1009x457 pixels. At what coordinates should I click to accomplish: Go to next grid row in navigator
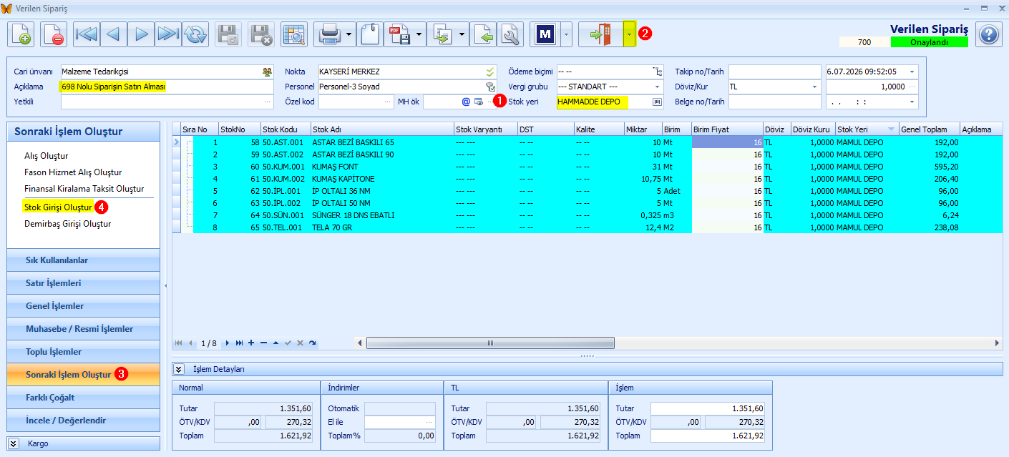click(228, 343)
